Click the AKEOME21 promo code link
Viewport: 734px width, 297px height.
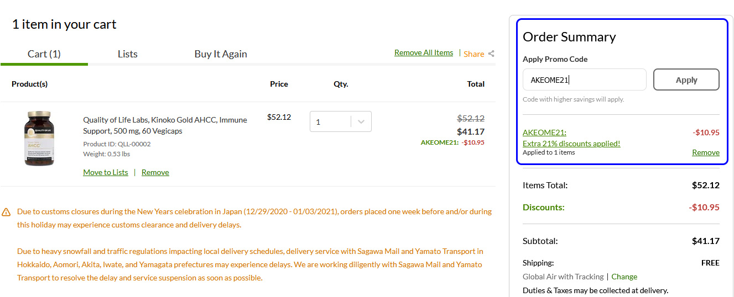tap(544, 132)
